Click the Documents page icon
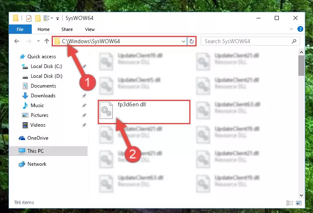This screenshot has height=213, width=313. [x=25, y=86]
